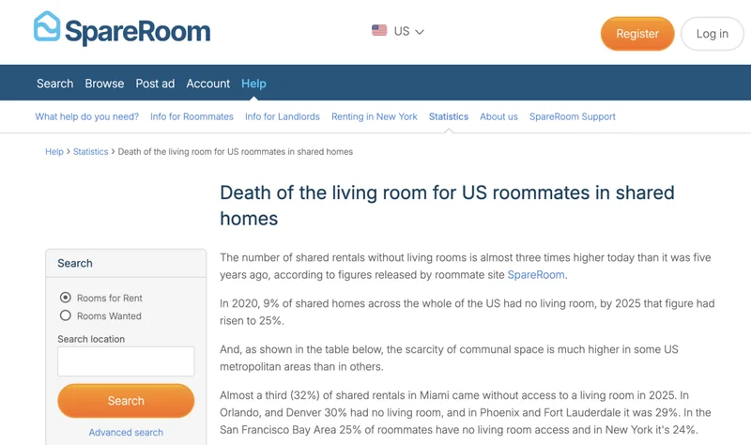Click the Log in button
751x445 pixels.
coord(712,34)
